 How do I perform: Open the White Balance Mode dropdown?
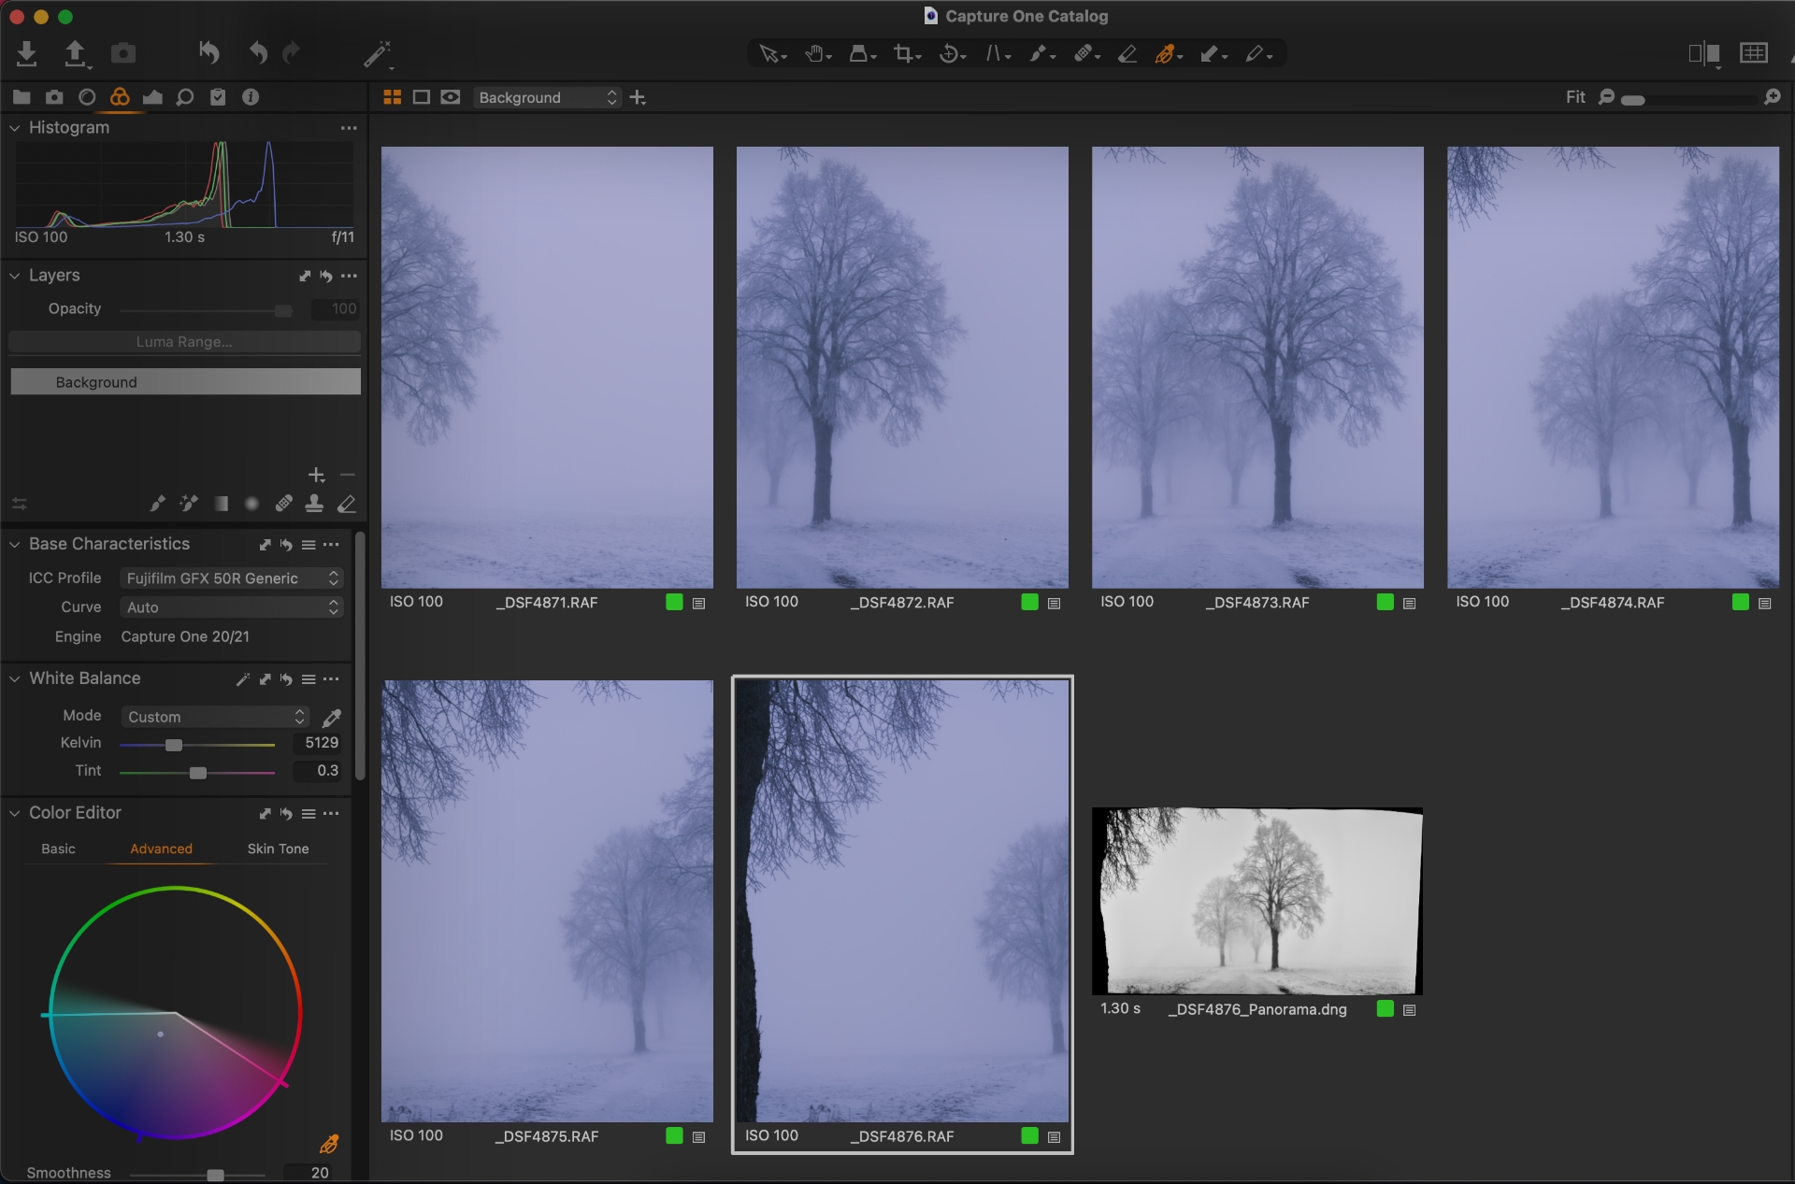(x=213, y=716)
